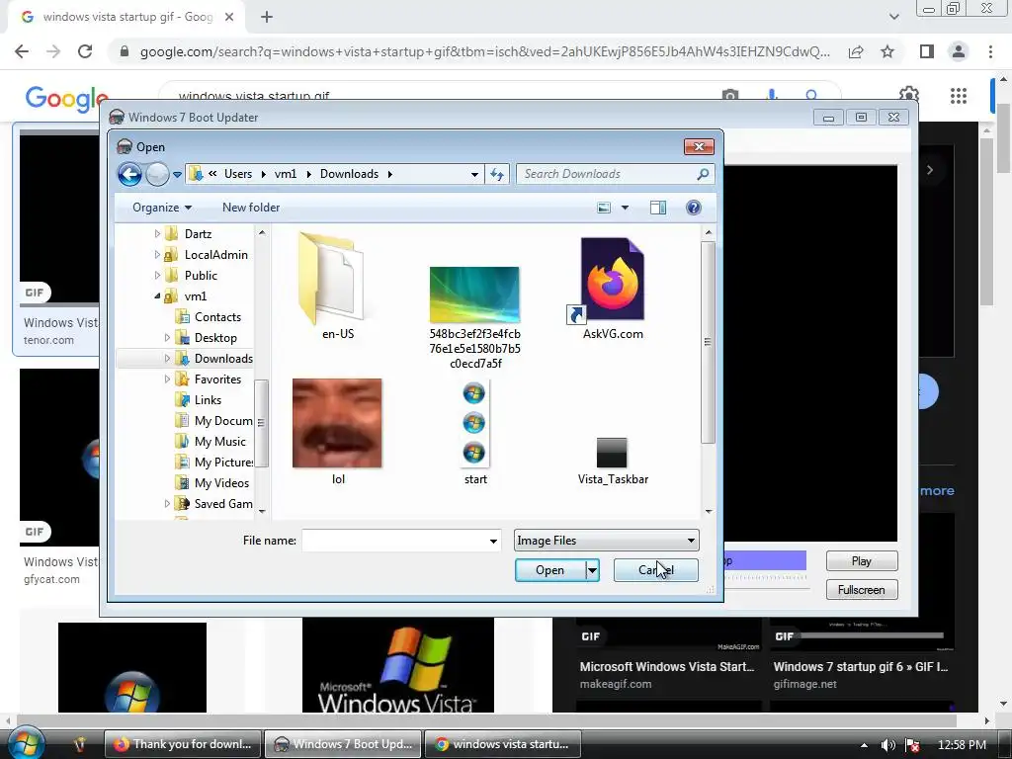Image resolution: width=1012 pixels, height=759 pixels.
Task: Click the Cancel button
Action: click(x=656, y=570)
